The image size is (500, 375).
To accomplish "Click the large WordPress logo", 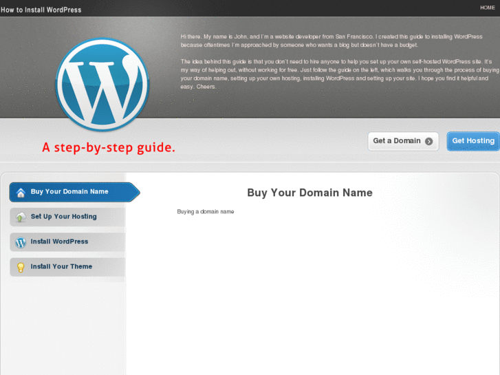I will [102, 85].
